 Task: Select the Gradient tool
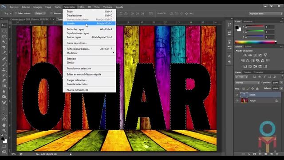[4, 86]
